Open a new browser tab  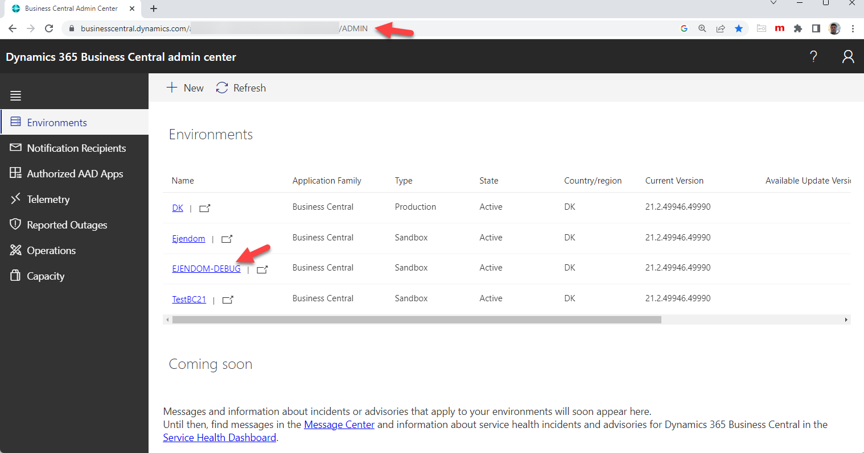click(154, 9)
